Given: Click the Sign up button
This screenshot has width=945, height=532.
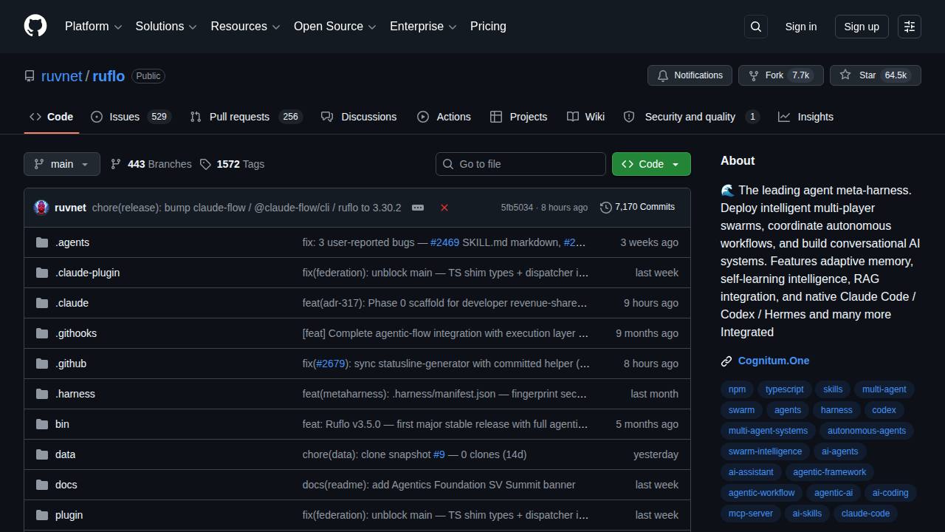Looking at the screenshot, I should [x=862, y=27].
